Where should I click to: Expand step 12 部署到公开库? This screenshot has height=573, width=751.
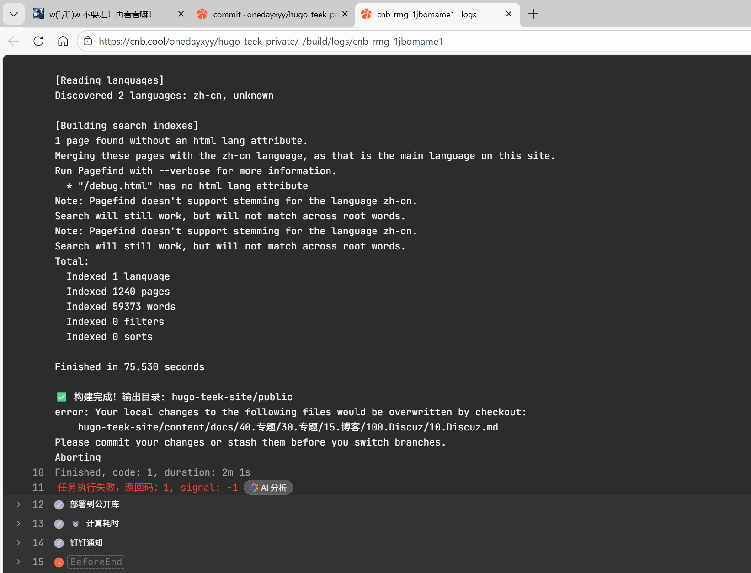click(x=18, y=504)
